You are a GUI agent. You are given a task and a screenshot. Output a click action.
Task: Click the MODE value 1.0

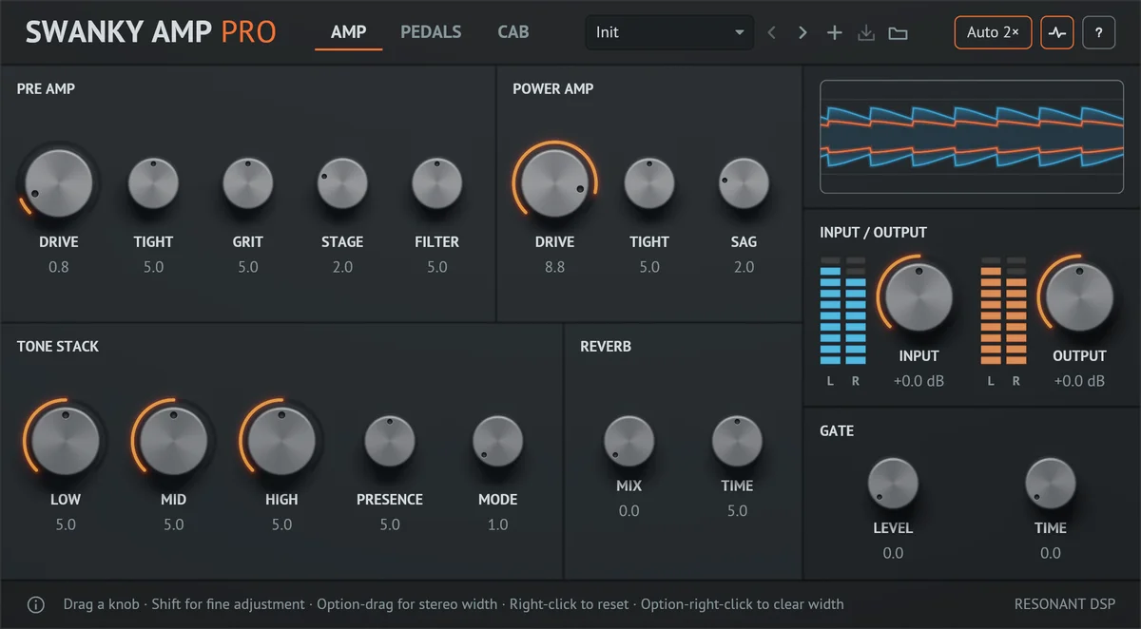tap(498, 524)
